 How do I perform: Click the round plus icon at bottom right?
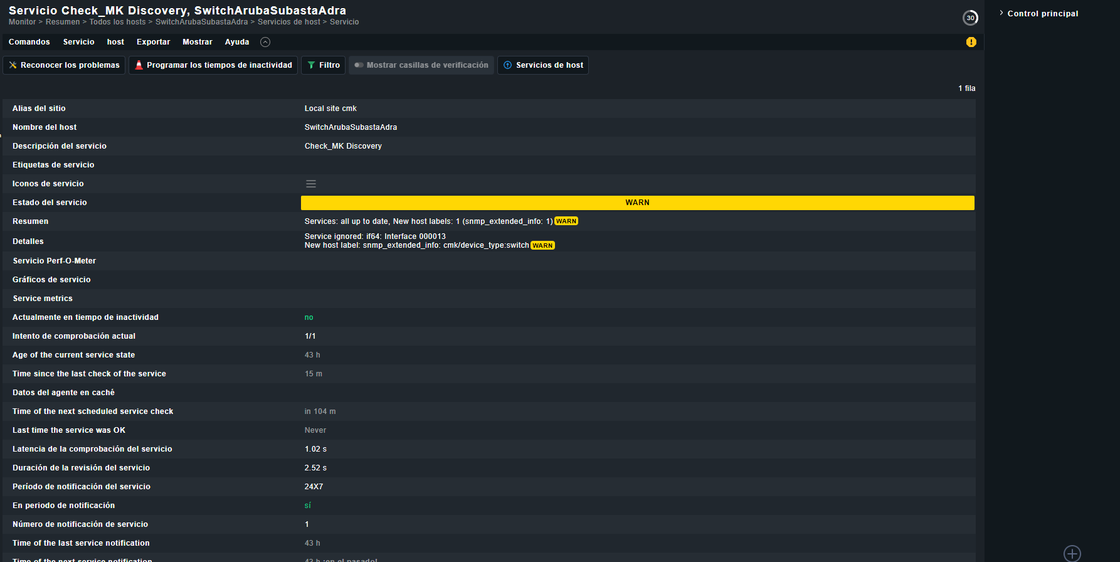(x=1072, y=553)
